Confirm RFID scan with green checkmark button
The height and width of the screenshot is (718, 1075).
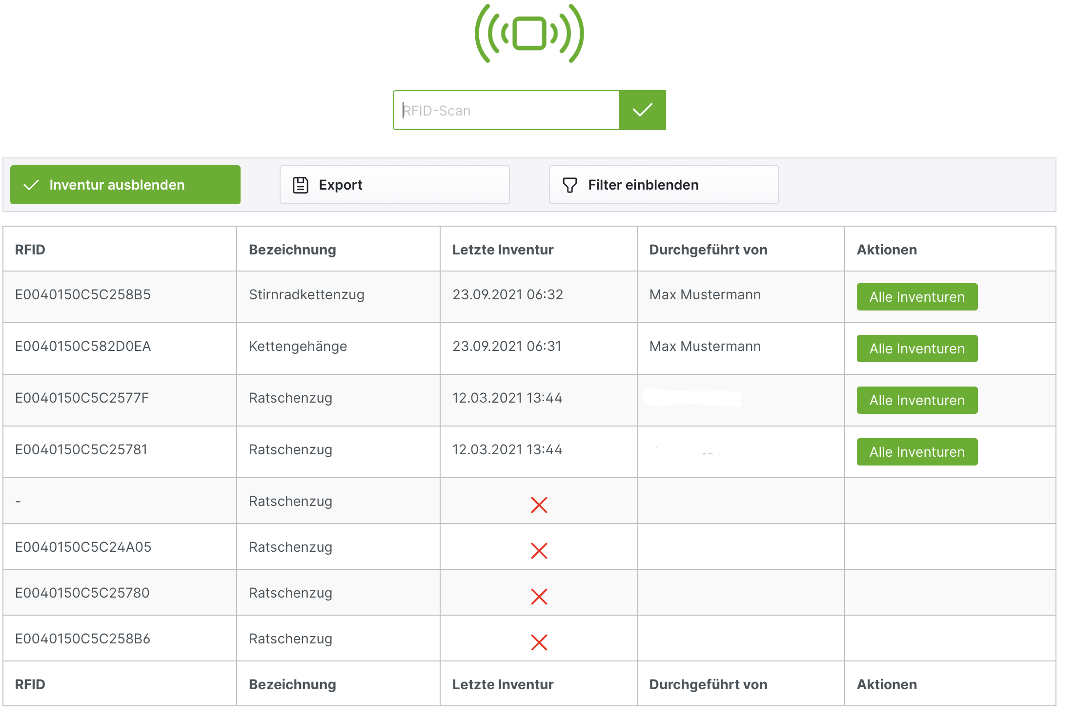pos(642,110)
